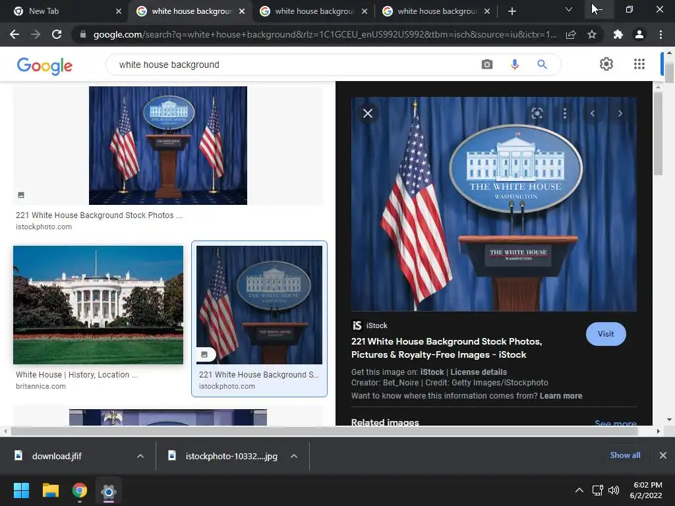Open the network status icon
Screen dimensions: 675x506
[x=597, y=490]
